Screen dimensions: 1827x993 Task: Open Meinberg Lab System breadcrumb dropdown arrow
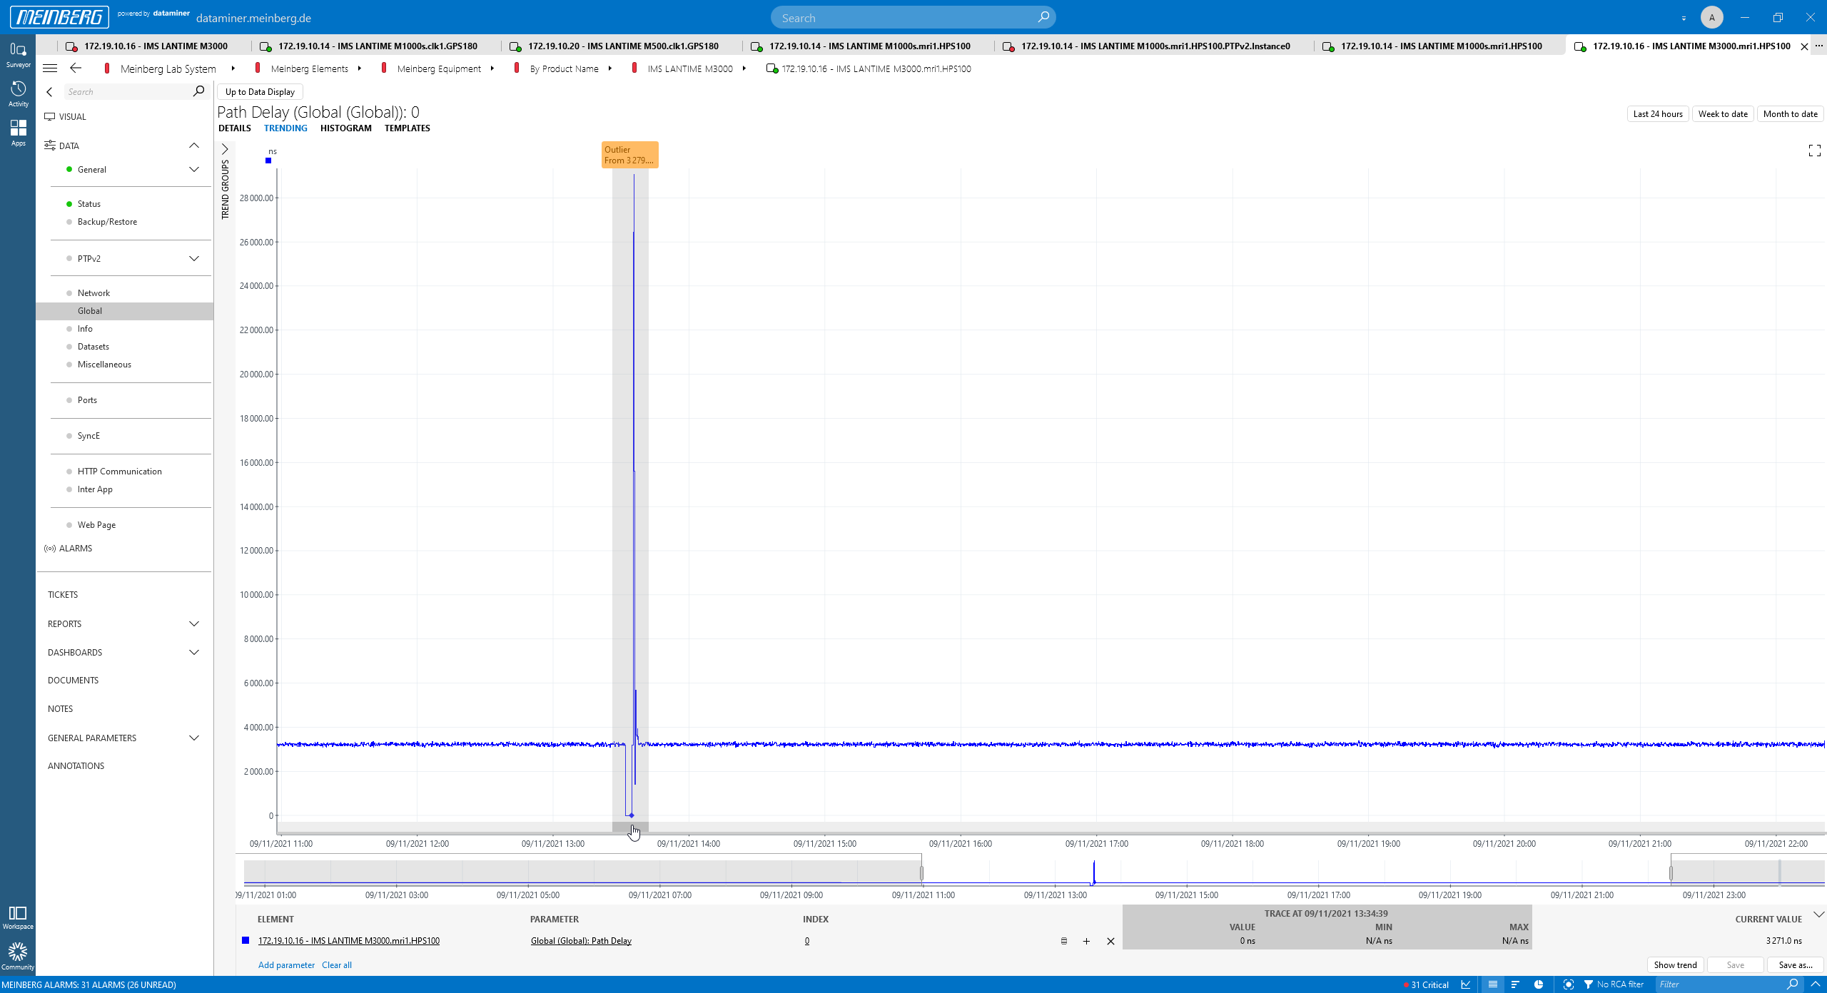[233, 68]
